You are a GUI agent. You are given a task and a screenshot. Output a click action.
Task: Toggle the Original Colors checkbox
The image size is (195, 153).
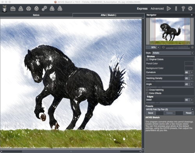pyautogui.click(x=147, y=59)
